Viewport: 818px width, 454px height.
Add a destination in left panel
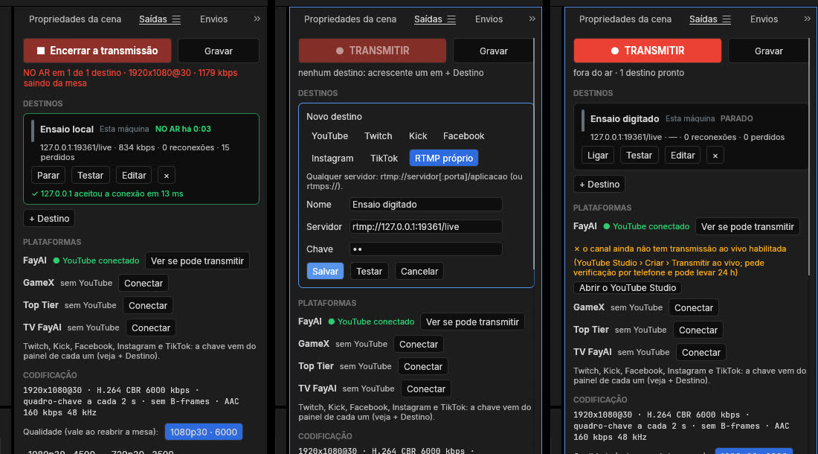tap(49, 219)
